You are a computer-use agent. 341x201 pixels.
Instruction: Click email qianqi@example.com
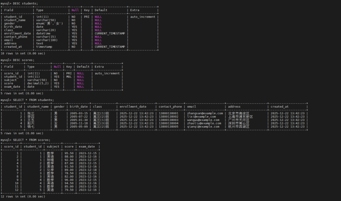click(203, 127)
